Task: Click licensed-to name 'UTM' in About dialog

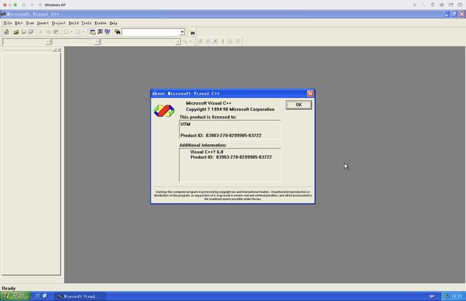Action: (x=186, y=124)
